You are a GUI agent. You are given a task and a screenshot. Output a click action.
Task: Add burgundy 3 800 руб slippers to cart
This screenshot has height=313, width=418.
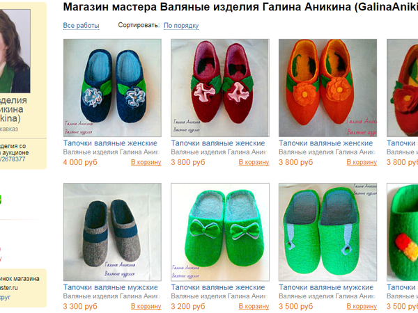(x=254, y=162)
